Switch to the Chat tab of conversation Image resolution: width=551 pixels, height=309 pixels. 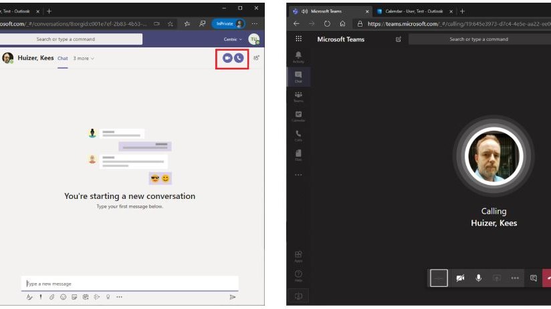point(63,59)
